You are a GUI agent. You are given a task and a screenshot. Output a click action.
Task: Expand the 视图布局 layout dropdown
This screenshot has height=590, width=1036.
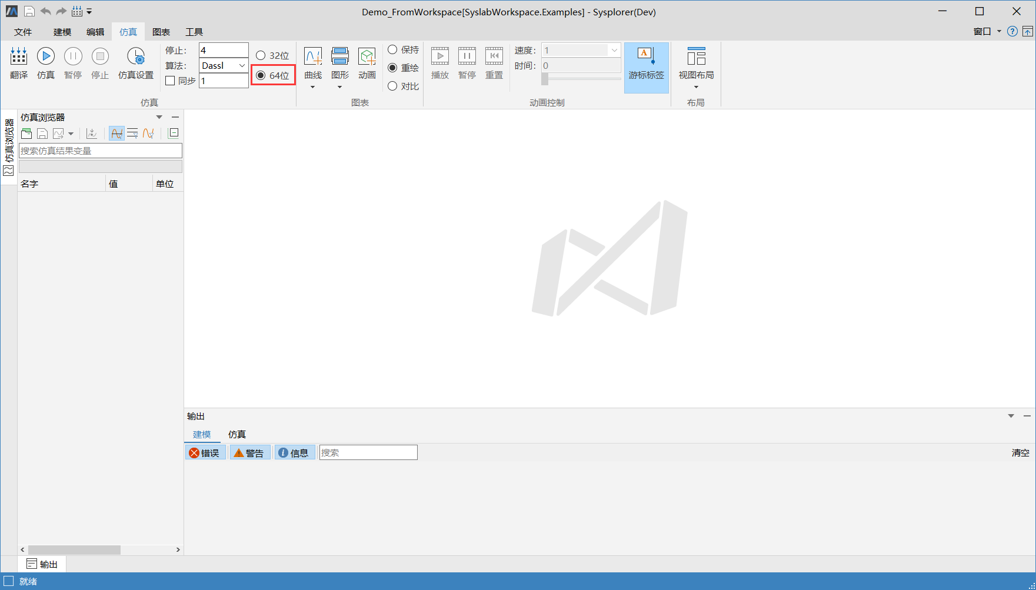(x=696, y=86)
